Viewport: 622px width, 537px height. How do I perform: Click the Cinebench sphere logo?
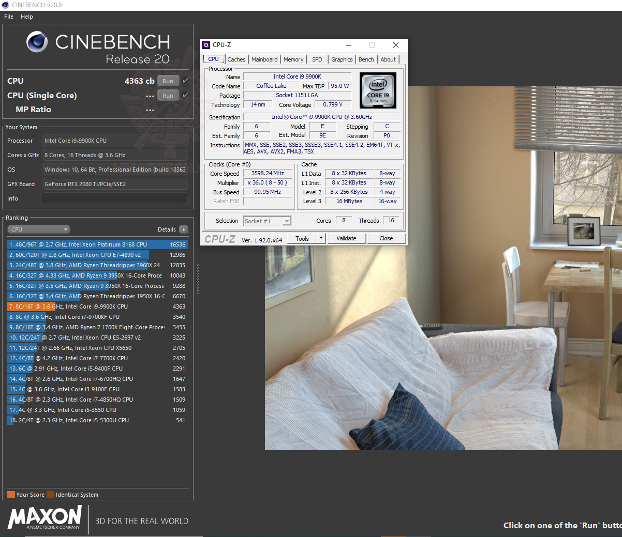(37, 42)
